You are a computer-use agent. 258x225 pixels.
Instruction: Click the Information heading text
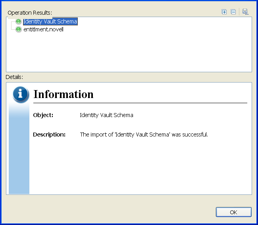pos(64,94)
